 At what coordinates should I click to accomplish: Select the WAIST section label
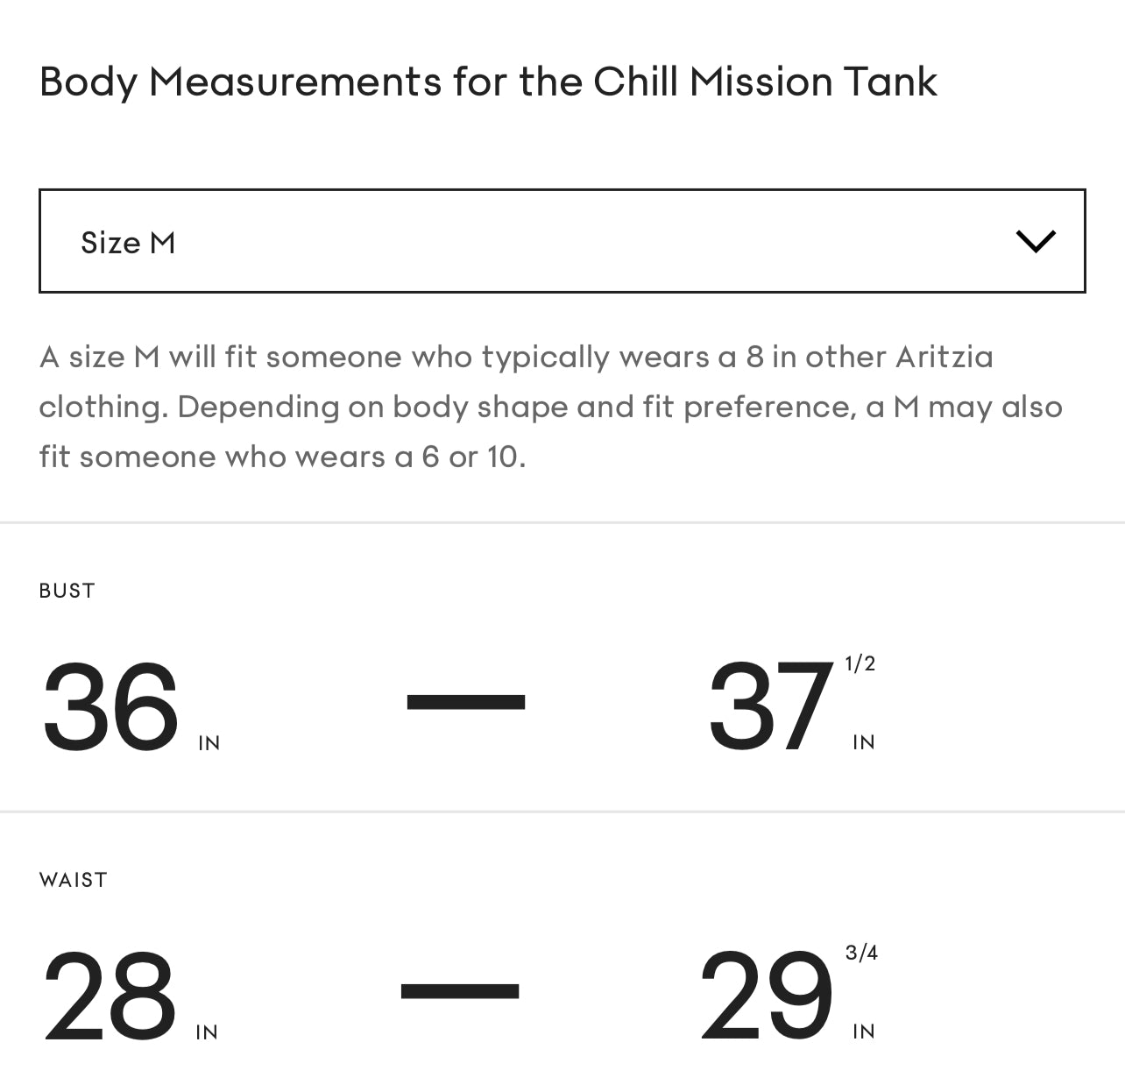(73, 880)
